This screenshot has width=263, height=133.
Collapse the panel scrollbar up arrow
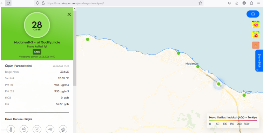point(75,9)
